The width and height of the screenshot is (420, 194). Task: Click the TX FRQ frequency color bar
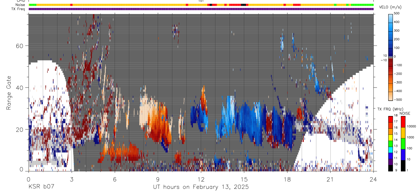coord(390,143)
